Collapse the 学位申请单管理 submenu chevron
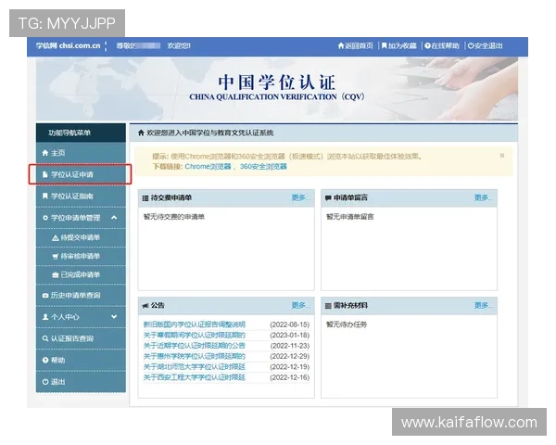Image resolution: width=556 pixels, height=445 pixels. pos(114,218)
